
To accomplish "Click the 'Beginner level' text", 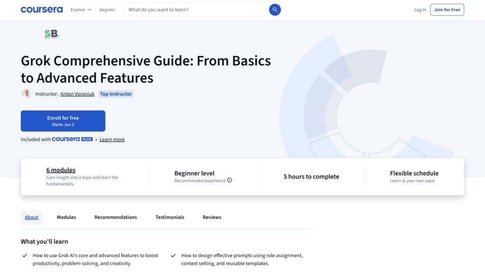I will click(x=194, y=173).
